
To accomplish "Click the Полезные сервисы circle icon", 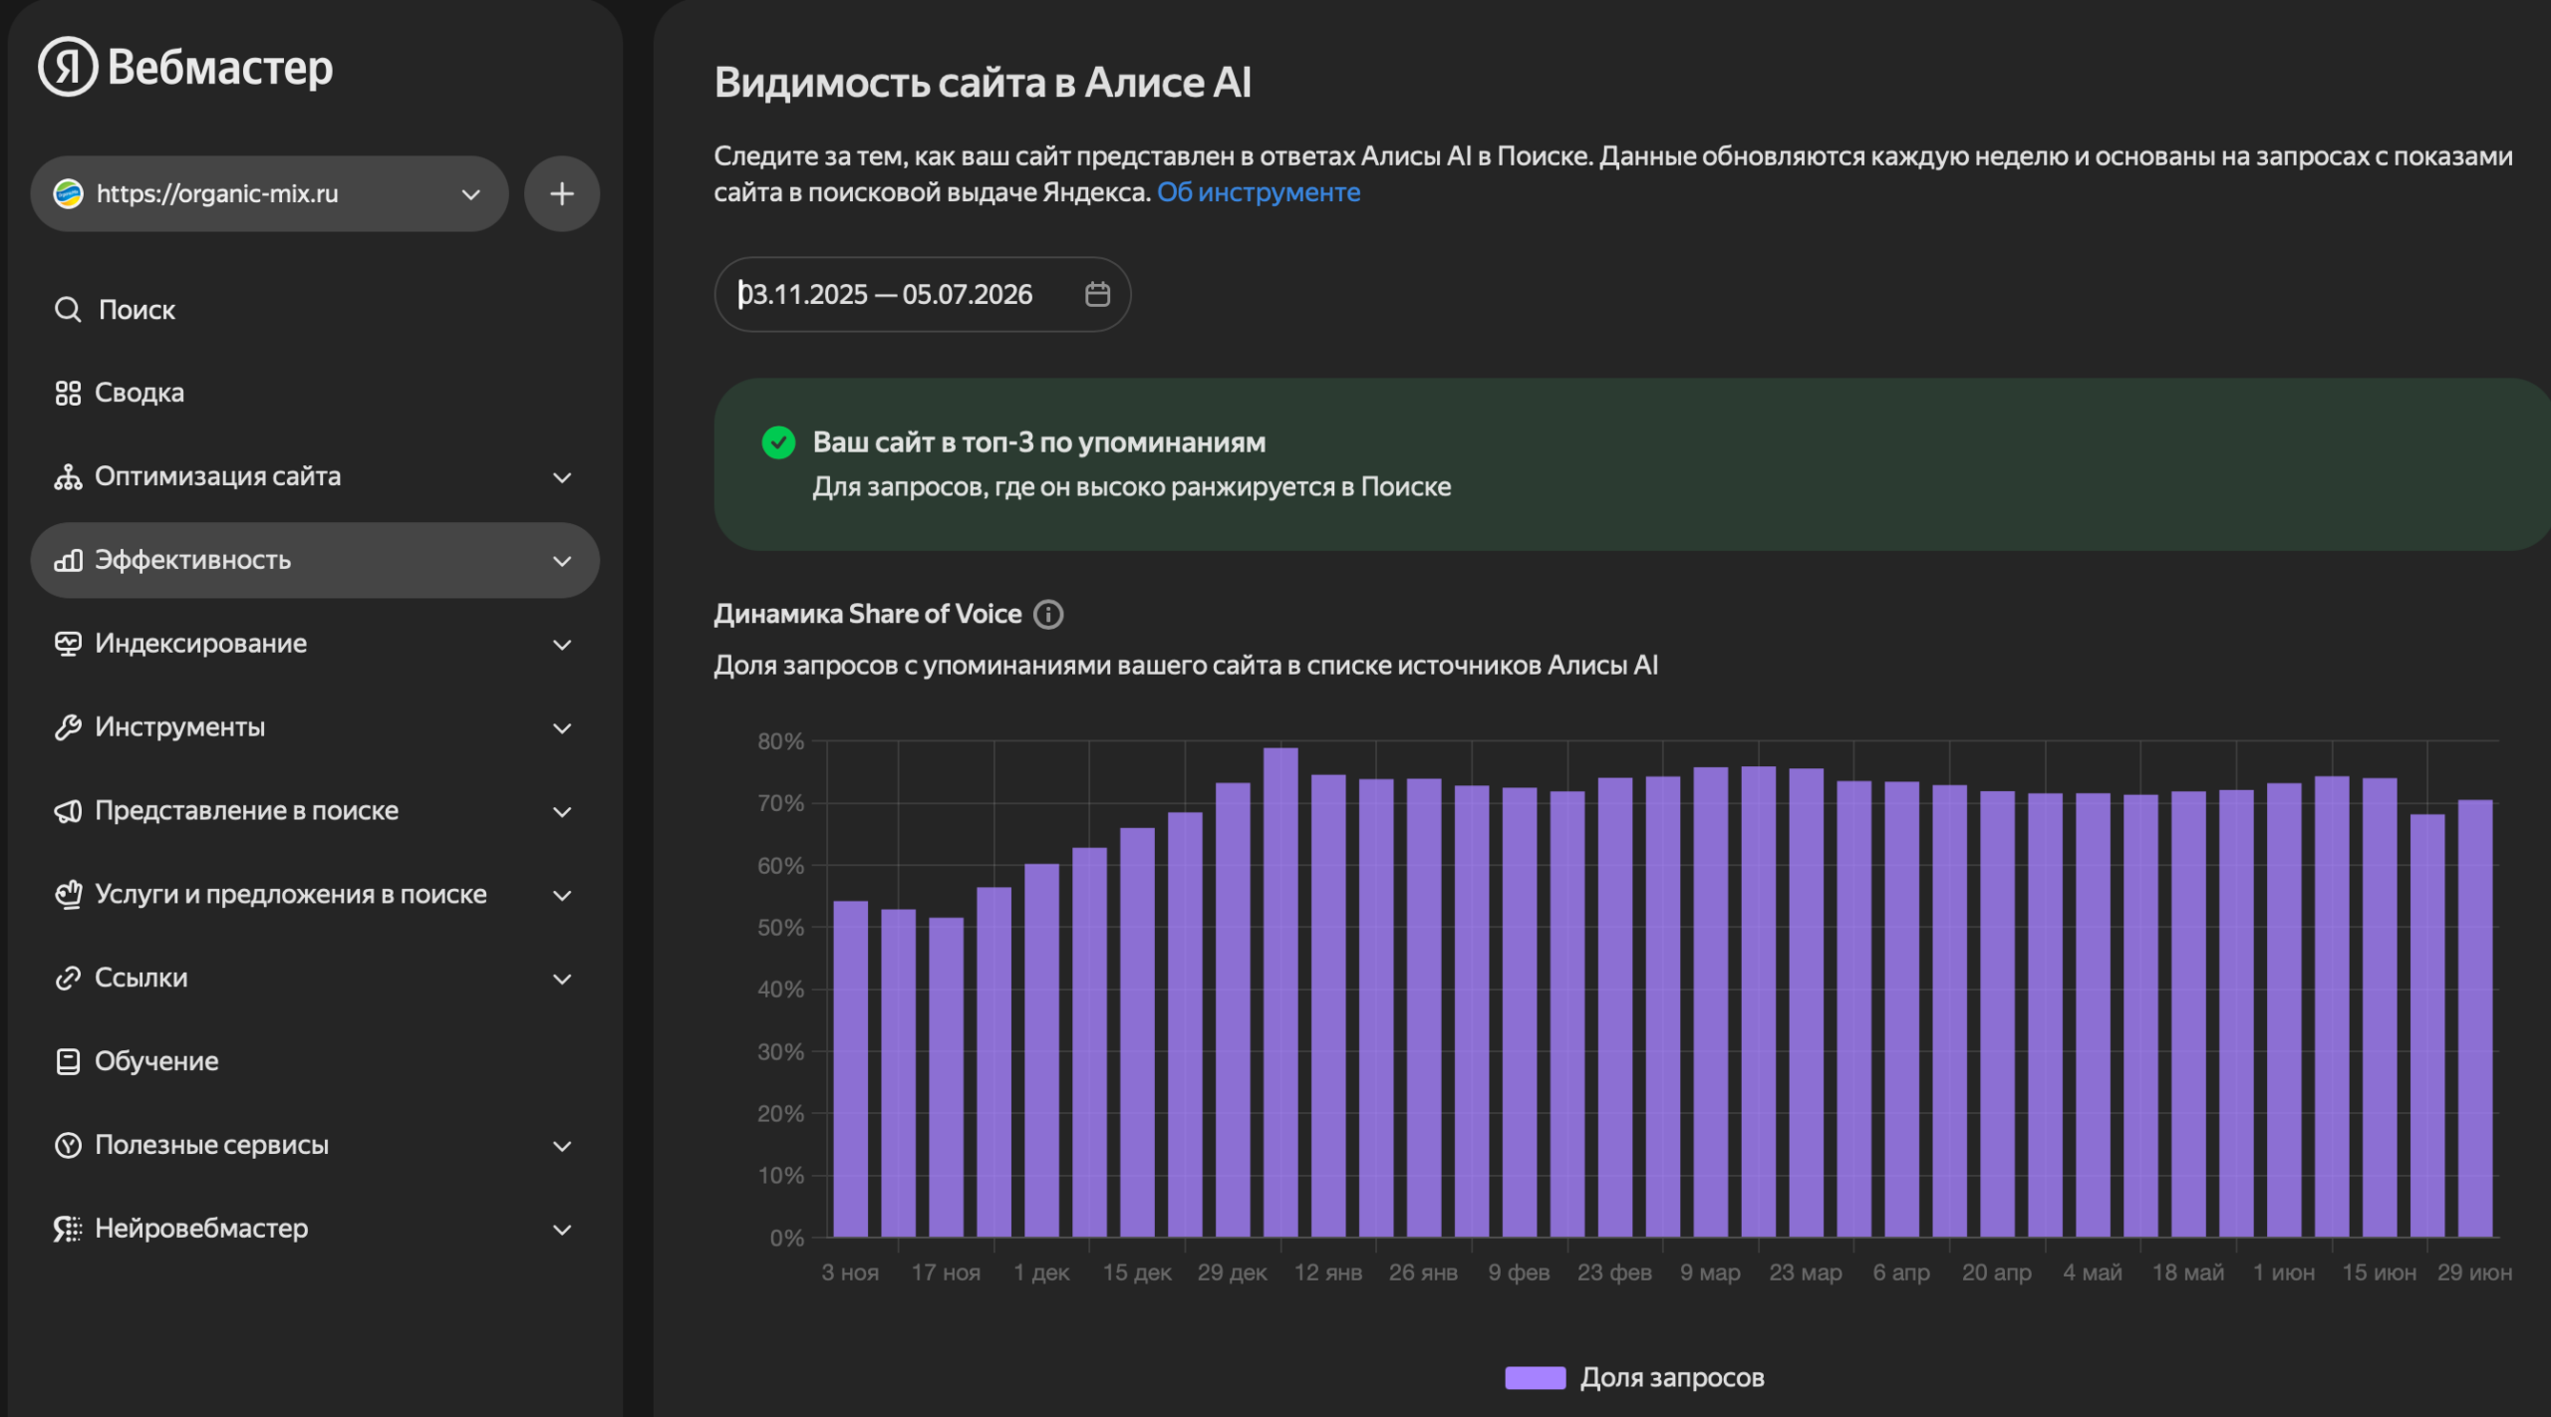I will pyautogui.click(x=68, y=1146).
